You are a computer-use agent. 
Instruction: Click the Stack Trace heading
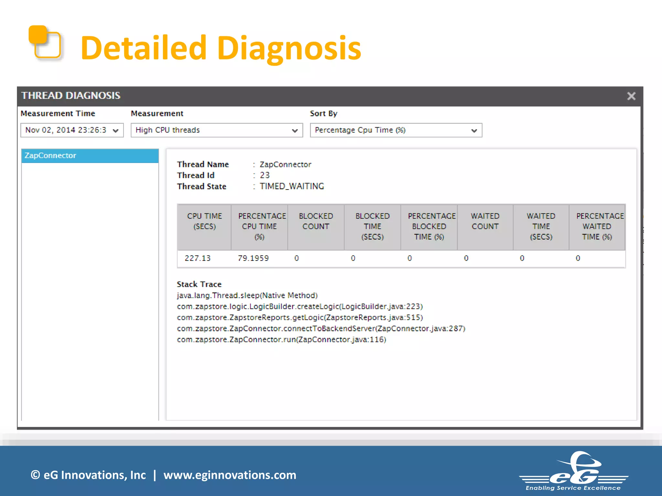coord(199,284)
